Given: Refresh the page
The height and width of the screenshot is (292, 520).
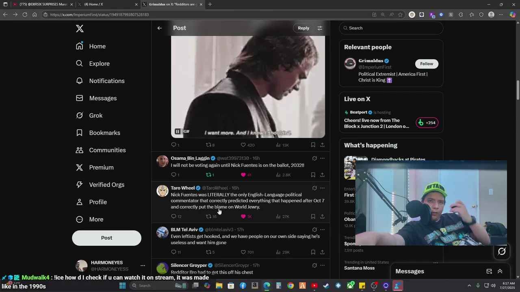Looking at the screenshot, I should pyautogui.click(x=25, y=15).
